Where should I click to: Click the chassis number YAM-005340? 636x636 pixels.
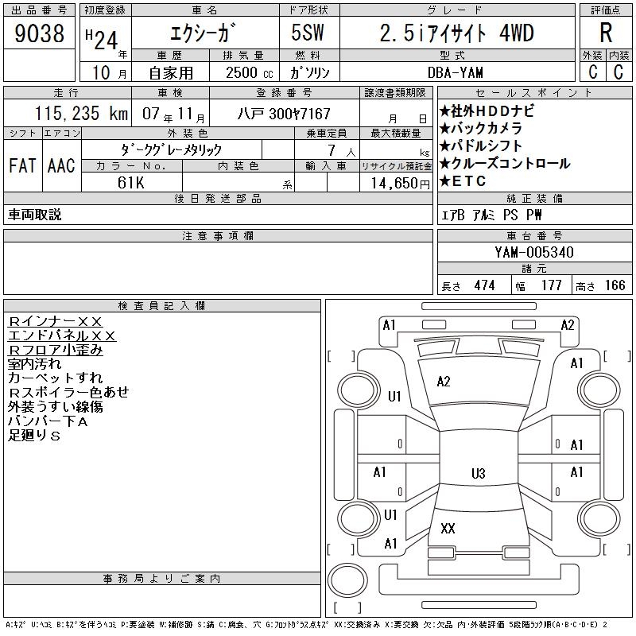[x=534, y=253]
